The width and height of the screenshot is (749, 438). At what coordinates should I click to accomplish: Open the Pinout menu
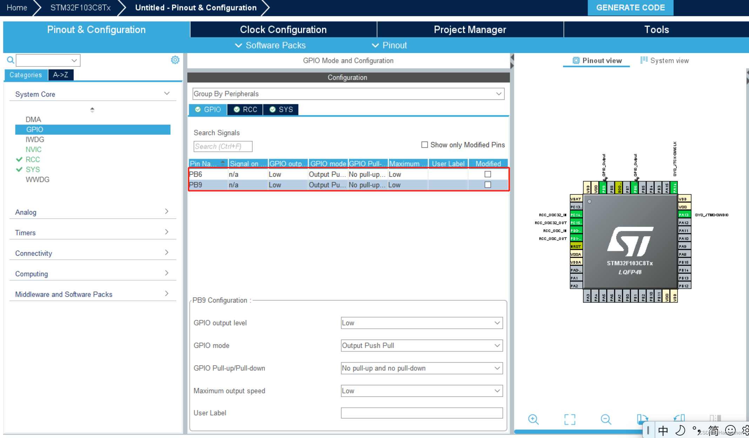pos(389,45)
